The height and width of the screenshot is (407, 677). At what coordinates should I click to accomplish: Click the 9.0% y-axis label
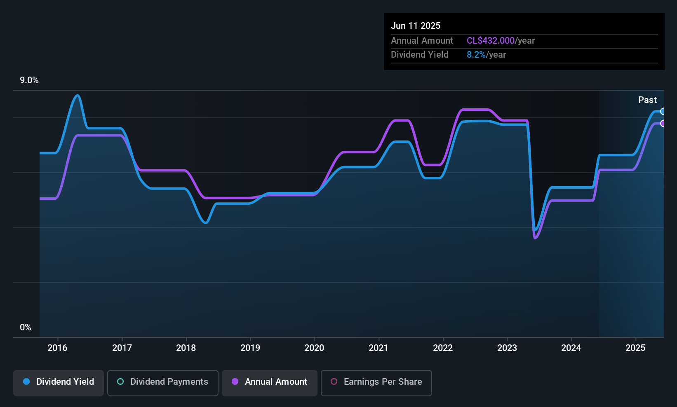click(x=29, y=80)
